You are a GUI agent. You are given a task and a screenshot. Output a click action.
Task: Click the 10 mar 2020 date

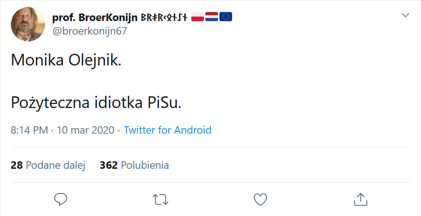click(85, 130)
